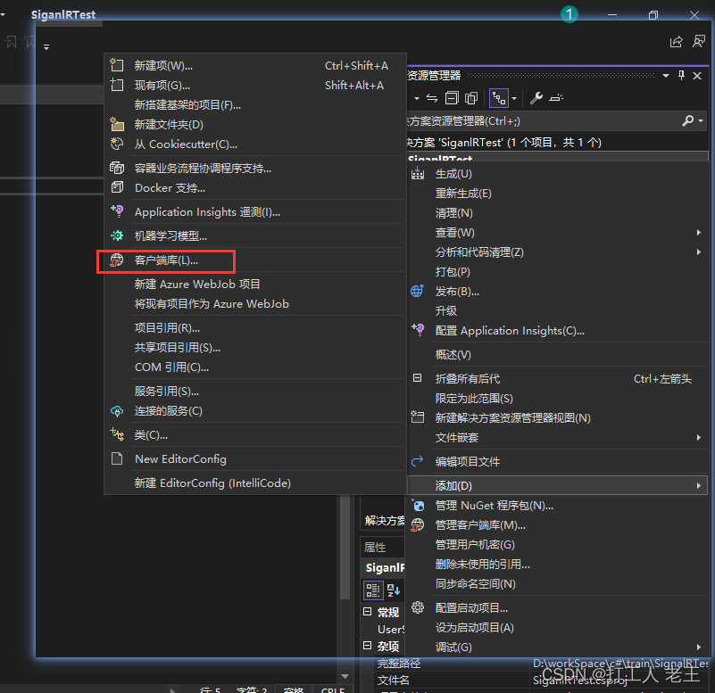Image resolution: width=715 pixels, height=693 pixels.
Task: Select 将现有项目作为 Azure WebJob
Action: (x=255, y=304)
